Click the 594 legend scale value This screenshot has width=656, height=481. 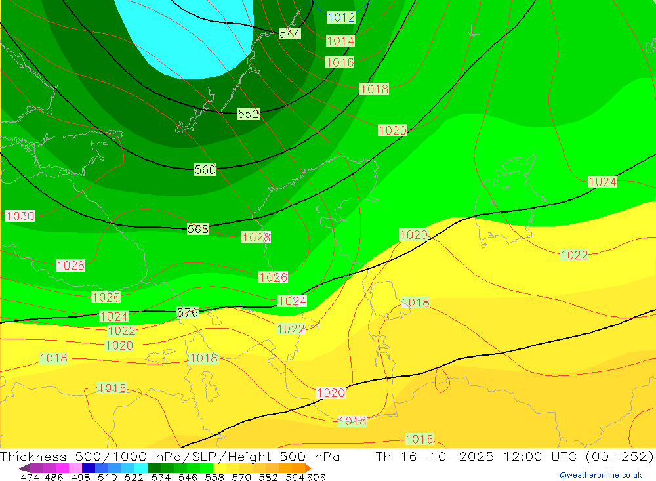[x=295, y=477]
